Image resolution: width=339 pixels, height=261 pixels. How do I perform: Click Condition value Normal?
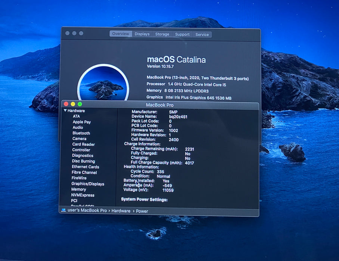coord(163,177)
